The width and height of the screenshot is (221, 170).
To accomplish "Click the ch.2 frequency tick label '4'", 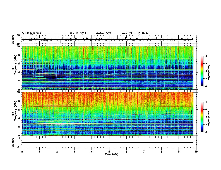I will [20, 118].
